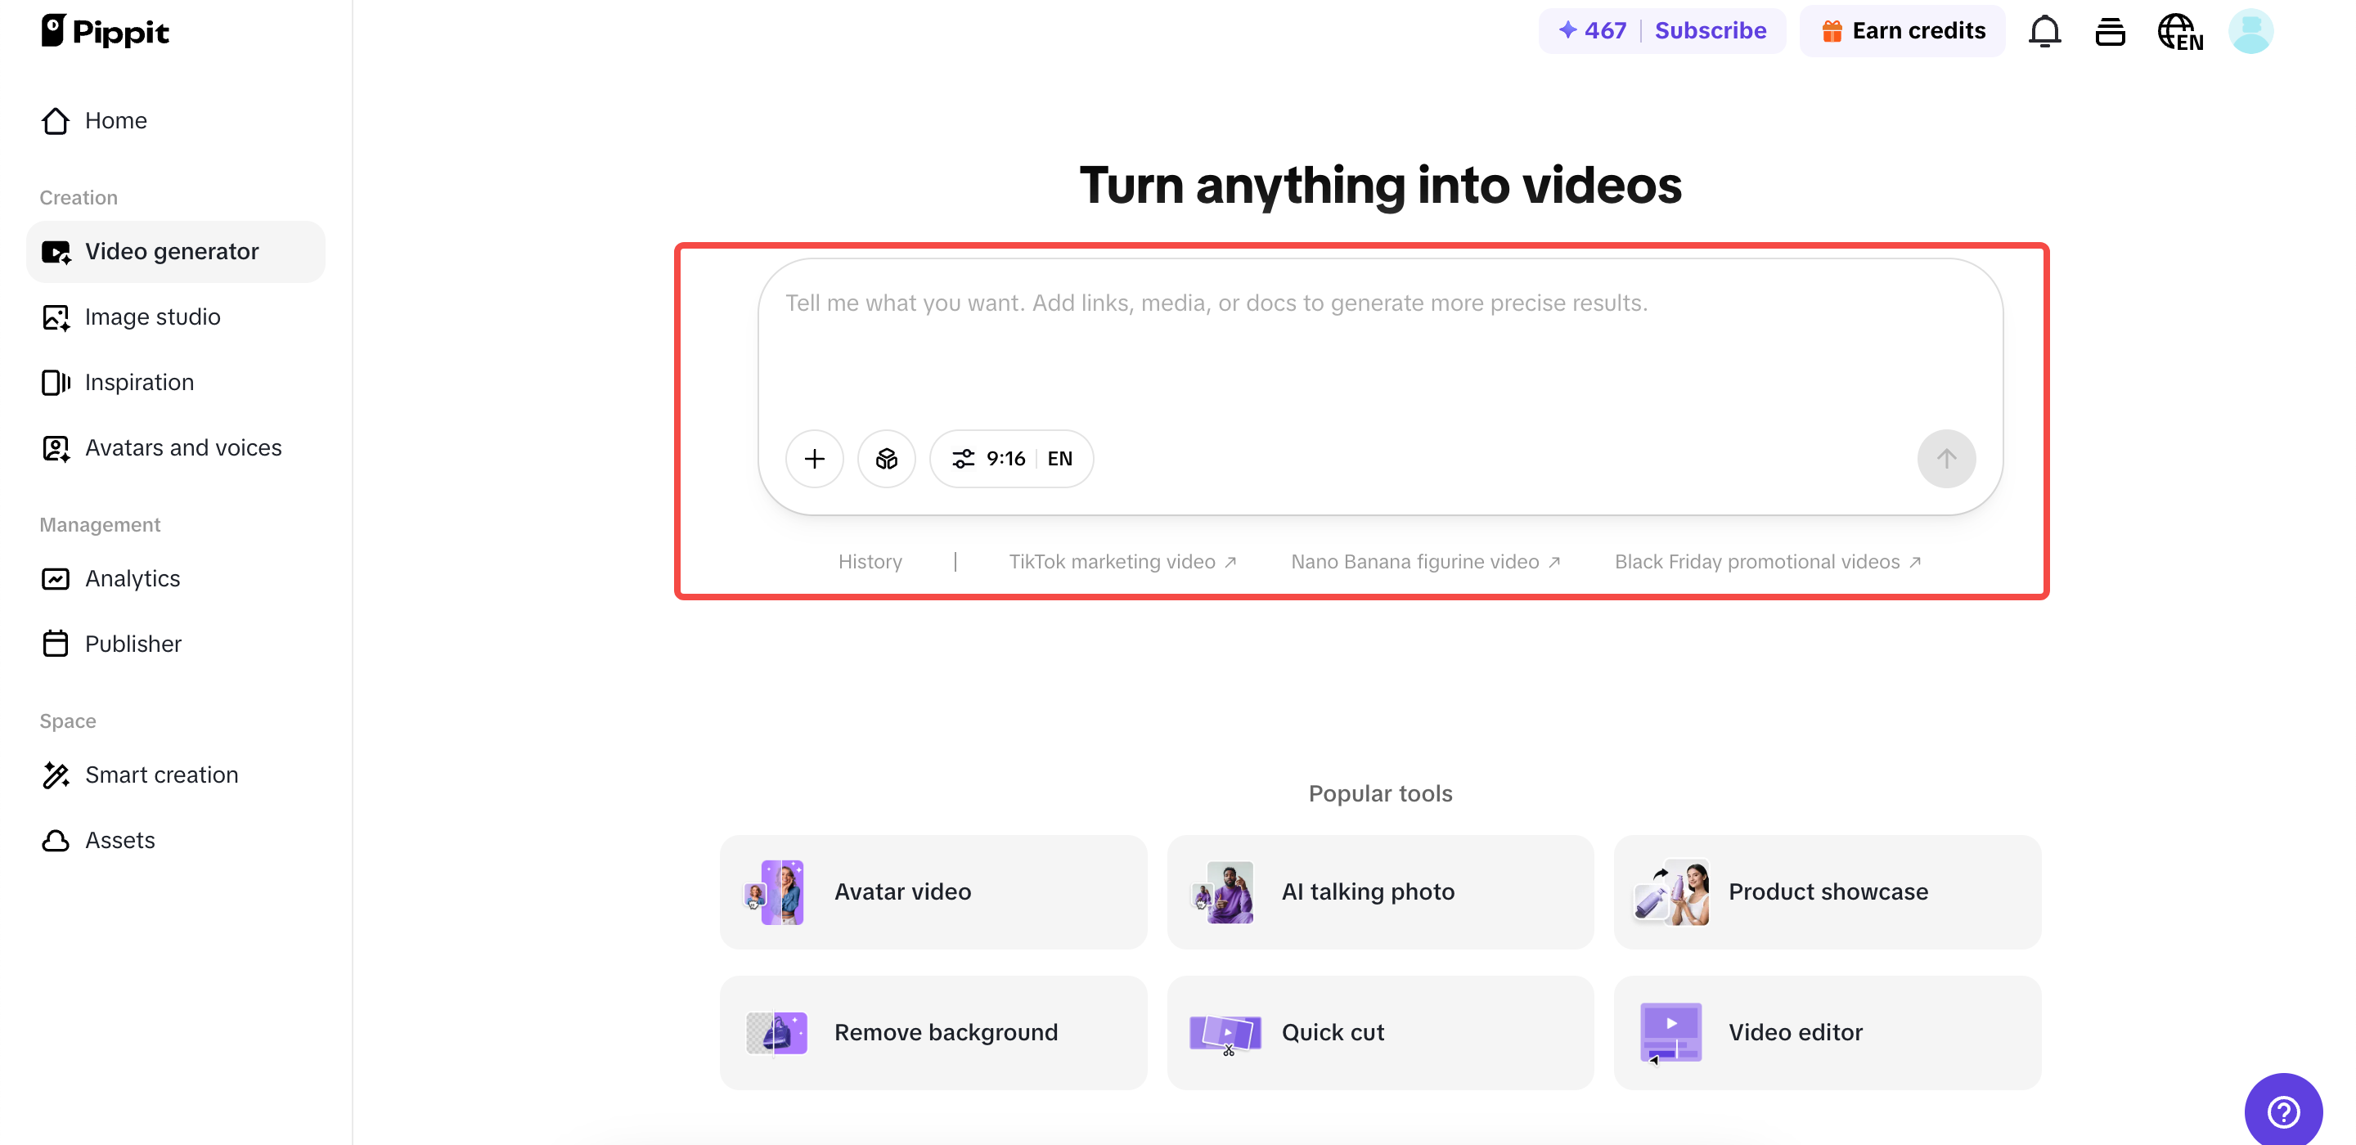Viewport: 2356px width, 1145px height.
Task: Open AI talking photo tool
Action: coord(1380,891)
